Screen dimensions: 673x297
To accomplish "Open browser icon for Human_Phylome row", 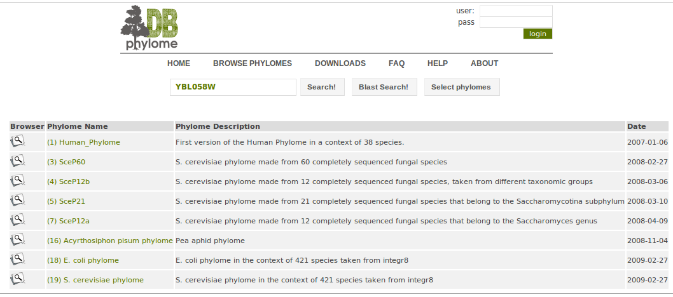I will [x=18, y=142].
